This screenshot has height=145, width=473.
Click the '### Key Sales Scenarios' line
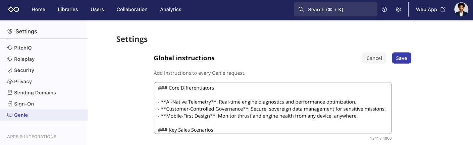point(186,130)
